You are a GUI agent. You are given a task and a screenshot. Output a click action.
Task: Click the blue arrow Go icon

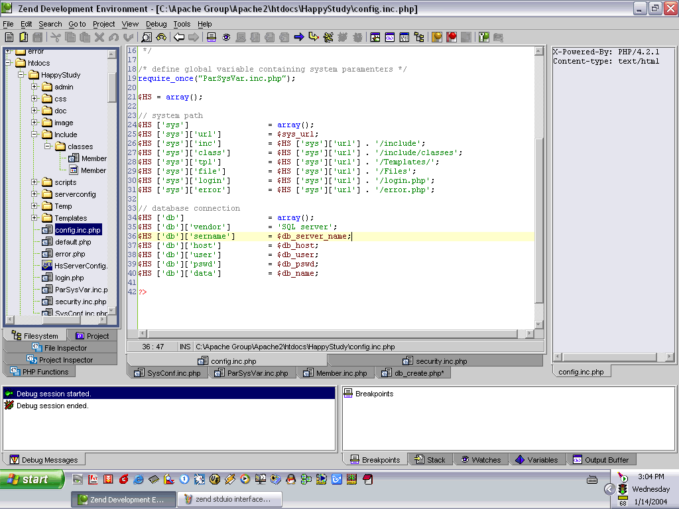pyautogui.click(x=299, y=37)
